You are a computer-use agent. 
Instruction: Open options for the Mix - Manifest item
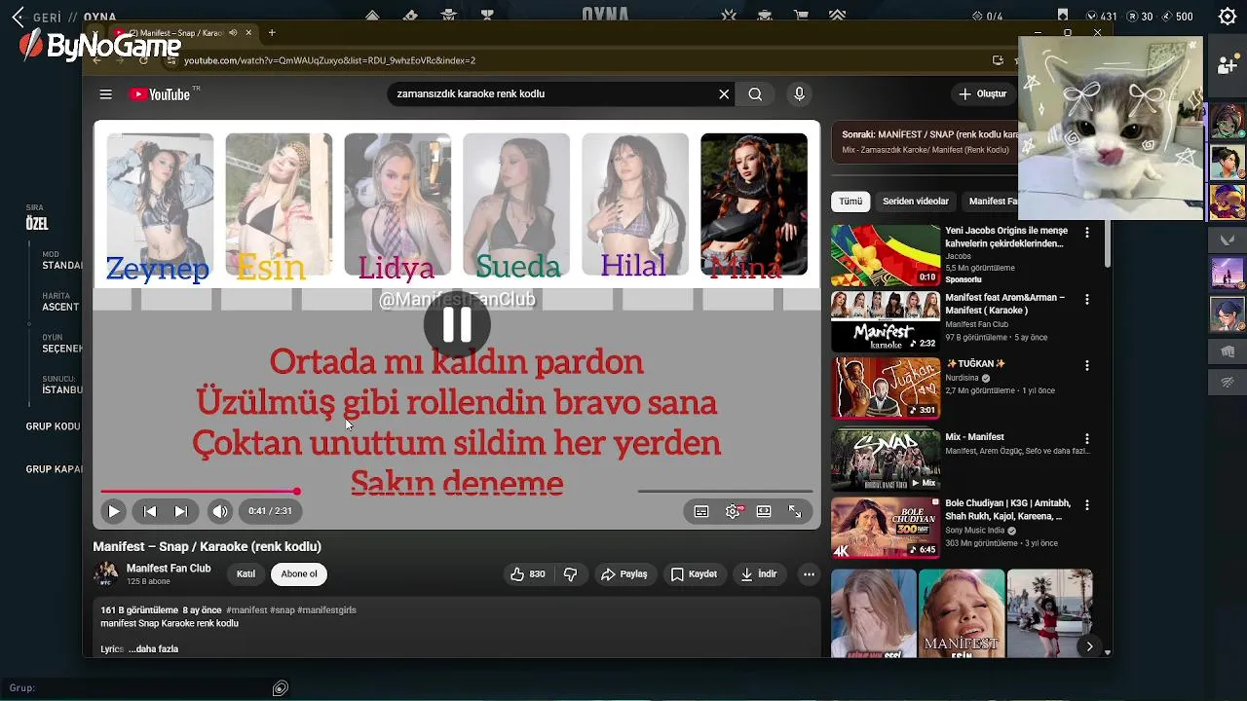[x=1087, y=439]
